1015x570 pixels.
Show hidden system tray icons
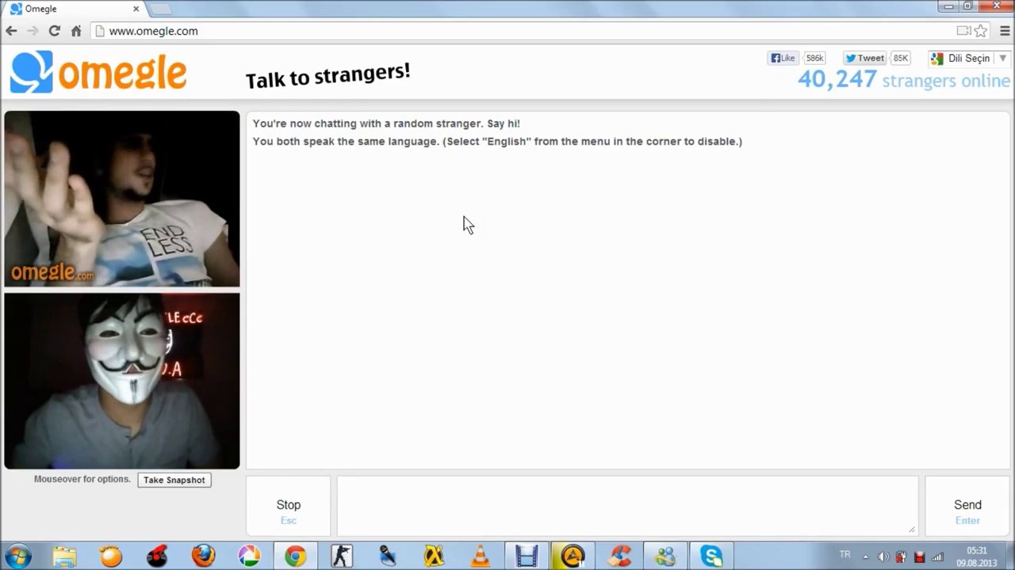tap(865, 557)
